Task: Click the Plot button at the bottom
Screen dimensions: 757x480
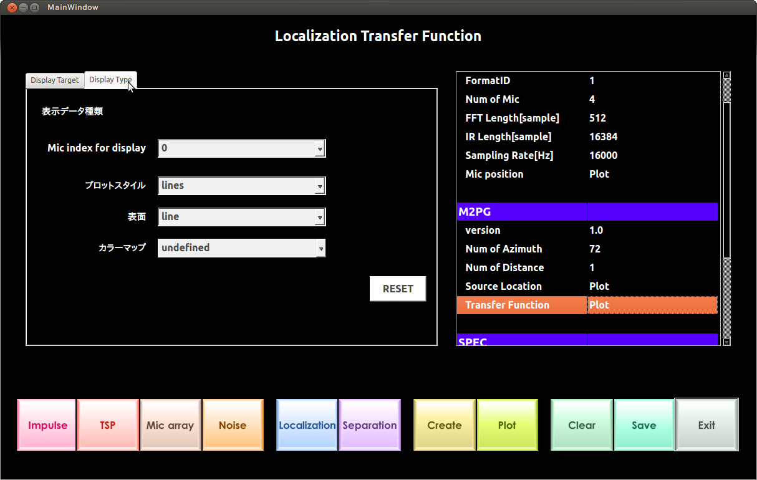Action: click(507, 425)
